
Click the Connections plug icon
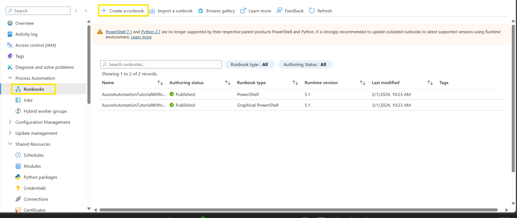[18, 199]
